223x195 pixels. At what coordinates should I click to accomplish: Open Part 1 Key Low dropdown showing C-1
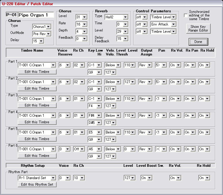pyautogui.click(x=94, y=65)
